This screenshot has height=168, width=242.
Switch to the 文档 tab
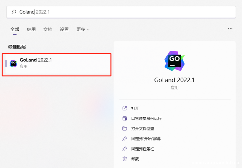[48, 29]
